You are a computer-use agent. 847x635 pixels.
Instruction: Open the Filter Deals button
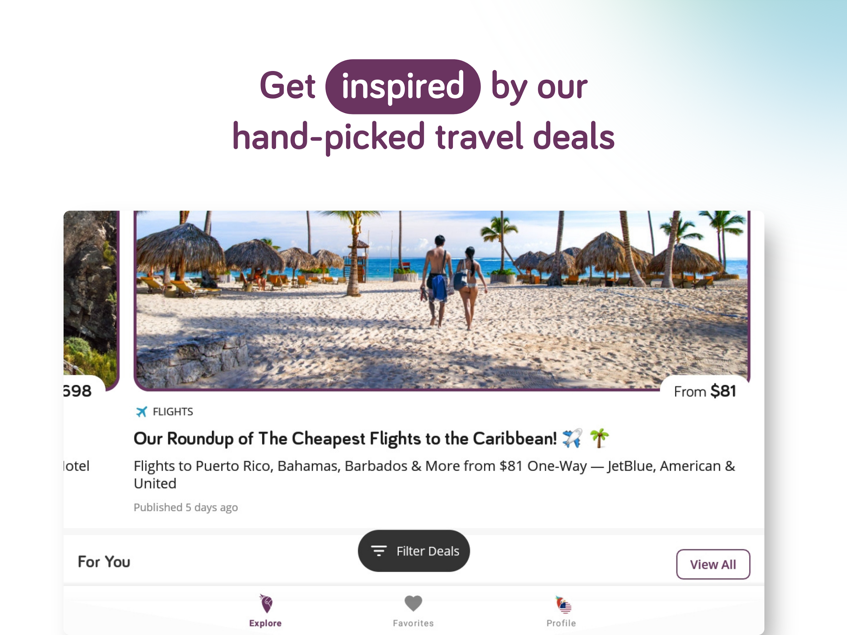[414, 551]
